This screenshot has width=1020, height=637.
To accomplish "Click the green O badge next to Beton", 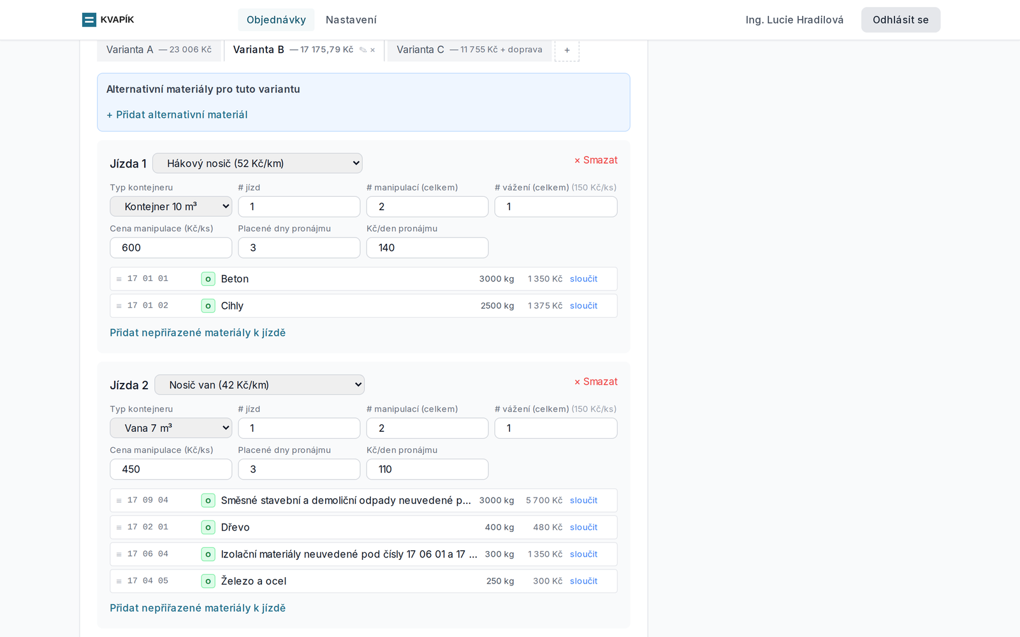I will [x=208, y=279].
